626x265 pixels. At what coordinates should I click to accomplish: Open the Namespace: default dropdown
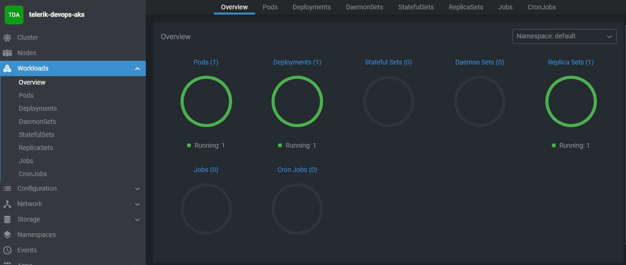565,36
